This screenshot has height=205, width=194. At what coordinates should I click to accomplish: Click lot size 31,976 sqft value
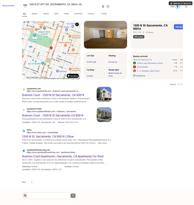pyautogui.click(x=91, y=62)
